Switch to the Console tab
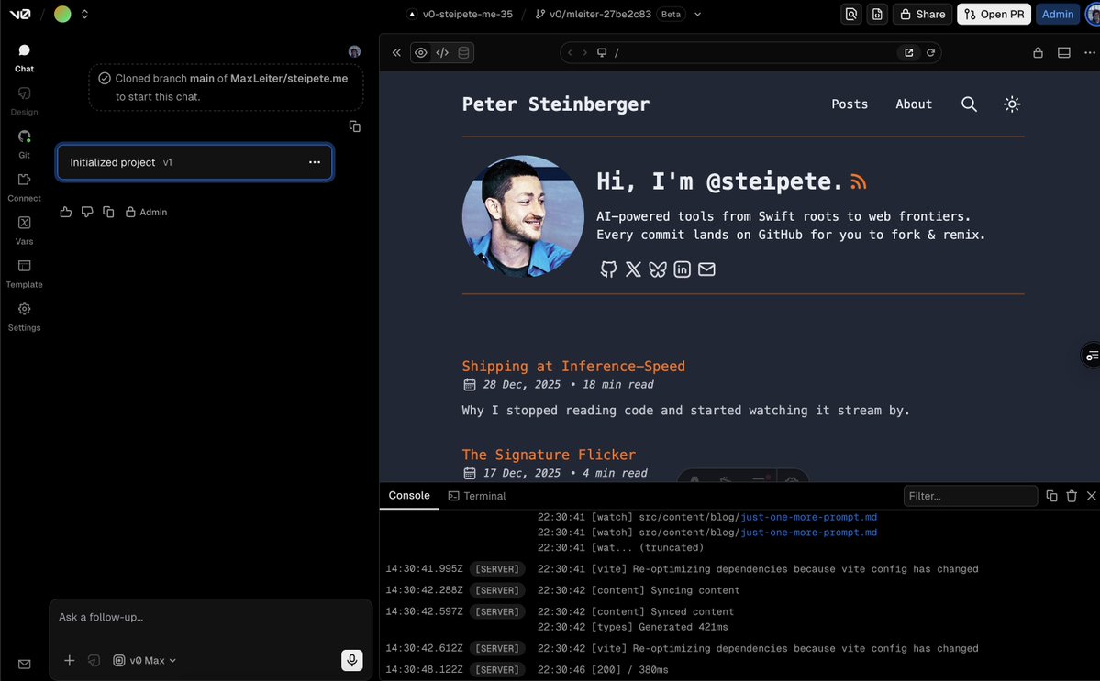The height and width of the screenshot is (681, 1100). click(409, 495)
